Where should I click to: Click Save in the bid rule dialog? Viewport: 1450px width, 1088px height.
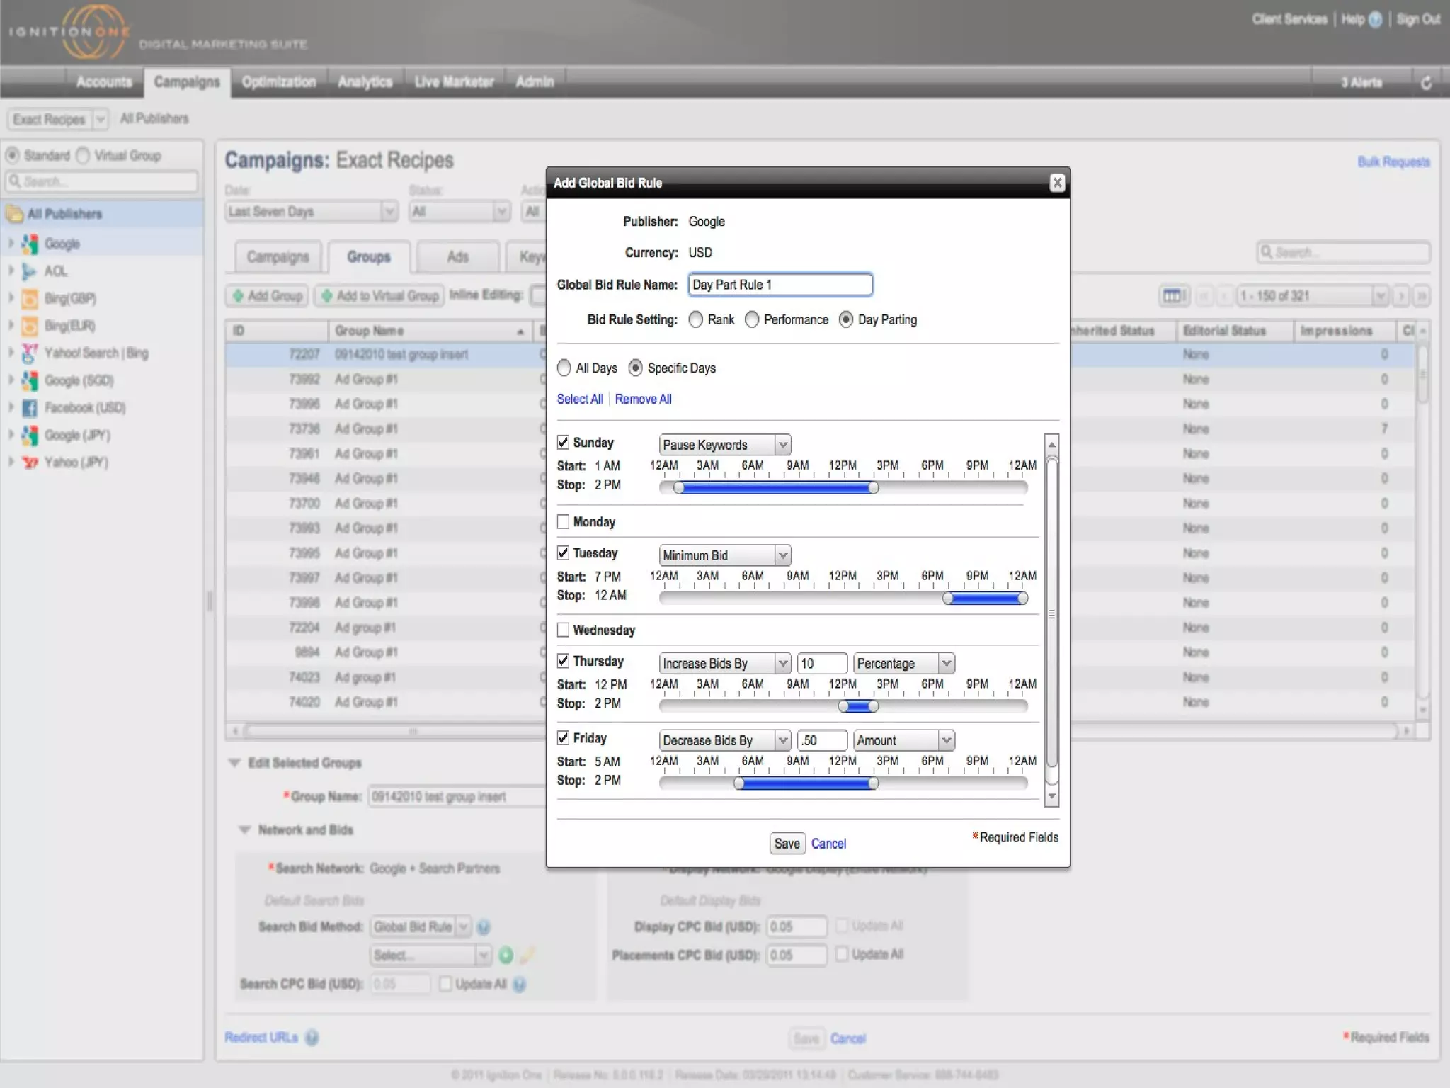[787, 844]
